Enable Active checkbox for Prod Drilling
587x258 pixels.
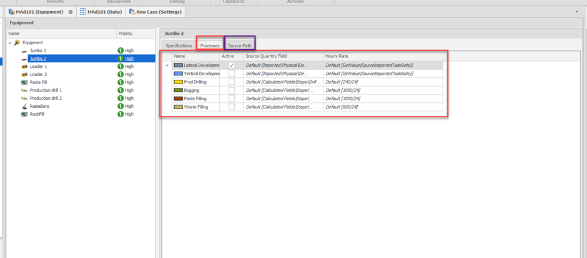point(232,82)
